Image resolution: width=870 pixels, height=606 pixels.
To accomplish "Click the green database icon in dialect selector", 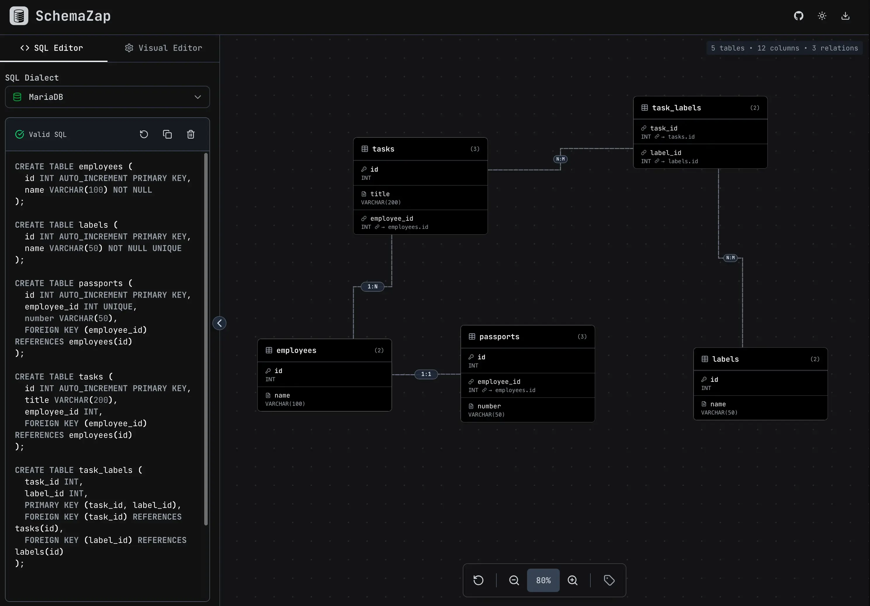I will coord(17,97).
